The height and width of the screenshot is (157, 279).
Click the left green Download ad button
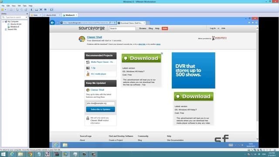(141, 58)
